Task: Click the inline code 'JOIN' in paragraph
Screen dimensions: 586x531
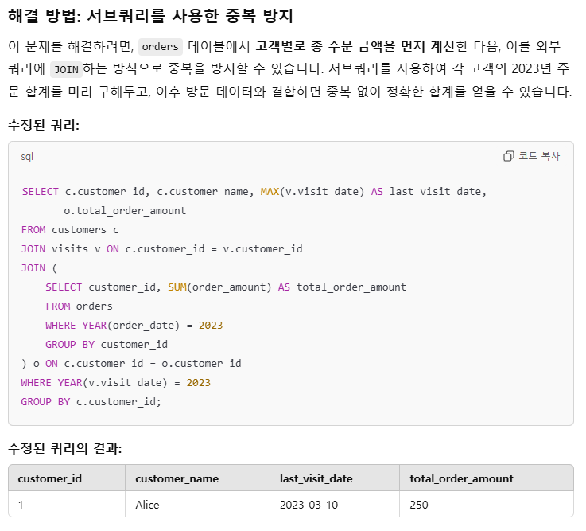Action: pos(66,69)
